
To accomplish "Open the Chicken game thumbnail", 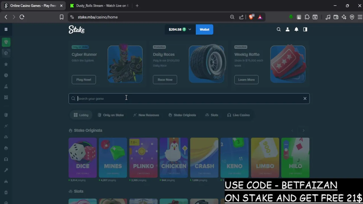I will click(x=174, y=158).
